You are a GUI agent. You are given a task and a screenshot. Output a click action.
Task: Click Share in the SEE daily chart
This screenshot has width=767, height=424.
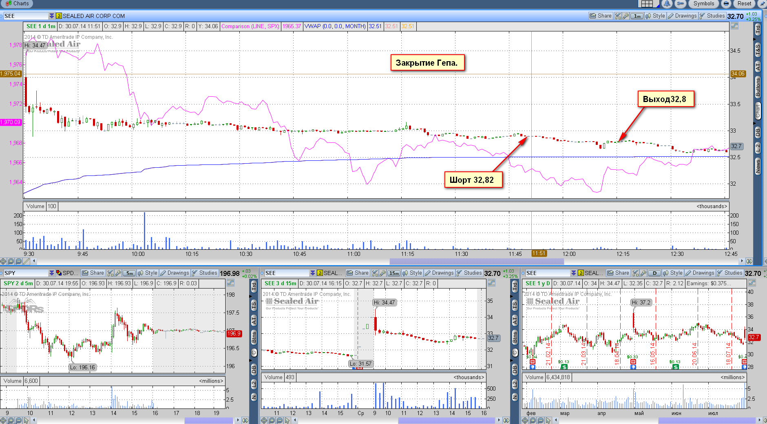[x=618, y=273]
